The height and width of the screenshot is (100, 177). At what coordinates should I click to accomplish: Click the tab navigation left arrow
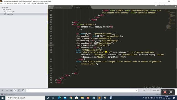point(50,7)
